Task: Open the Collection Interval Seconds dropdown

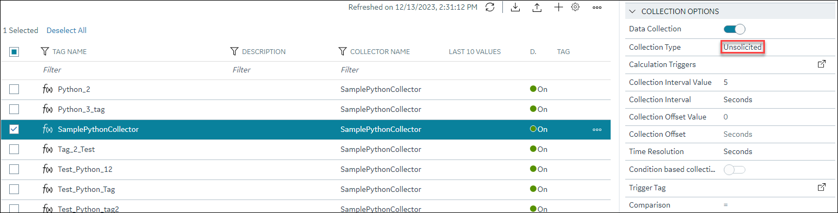Action: [x=738, y=99]
